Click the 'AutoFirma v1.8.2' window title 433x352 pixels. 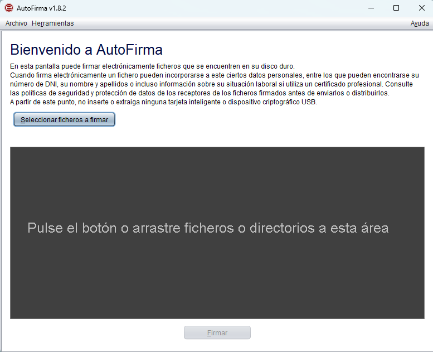tap(41, 8)
